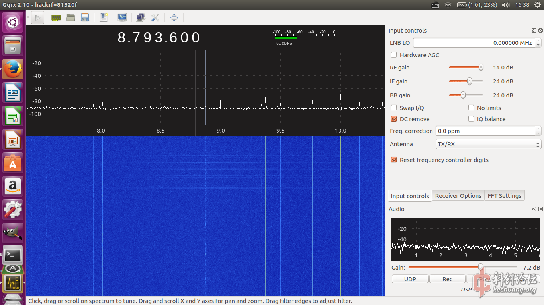Tick the Swap I/Q checkbox

coord(394,108)
